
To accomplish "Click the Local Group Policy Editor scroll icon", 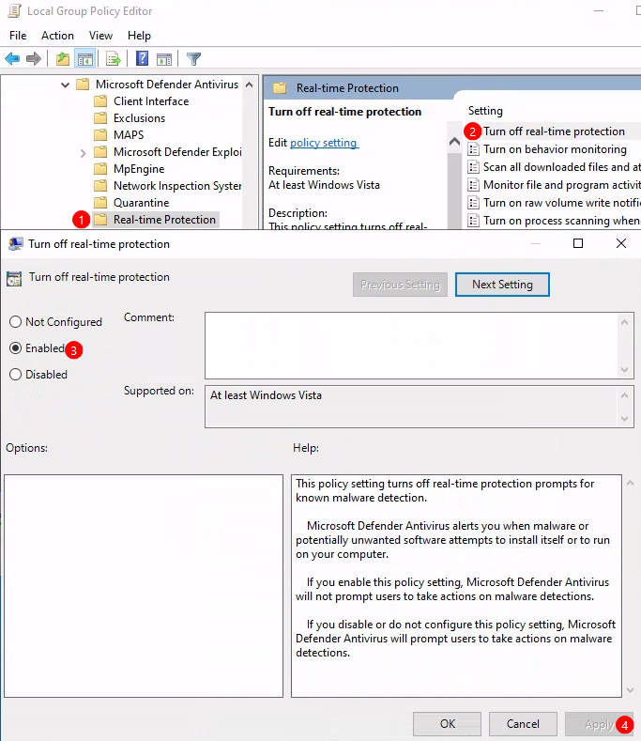I will pos(15,11).
